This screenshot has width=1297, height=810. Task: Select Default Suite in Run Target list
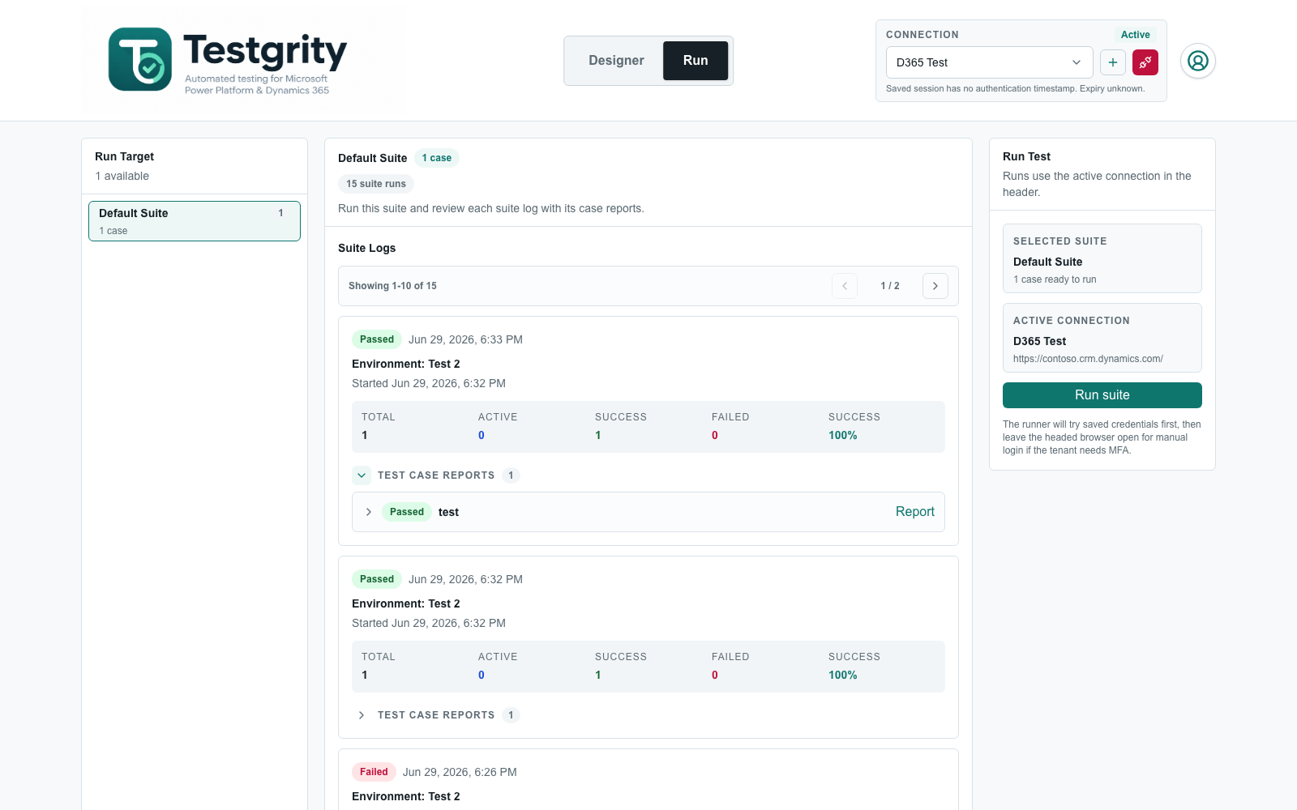coord(195,221)
